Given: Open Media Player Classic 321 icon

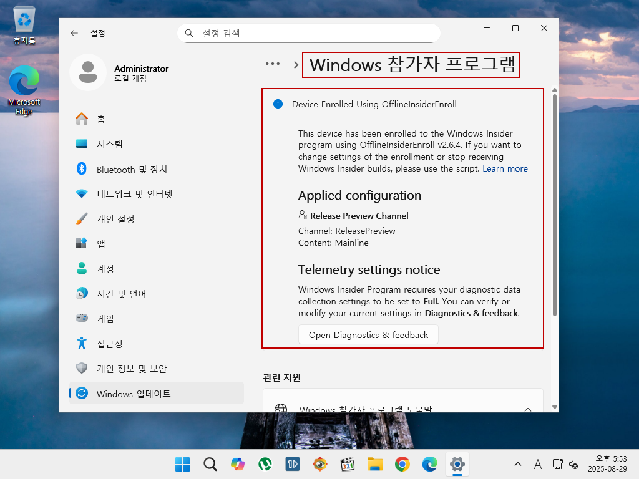Looking at the screenshot, I should (348, 464).
